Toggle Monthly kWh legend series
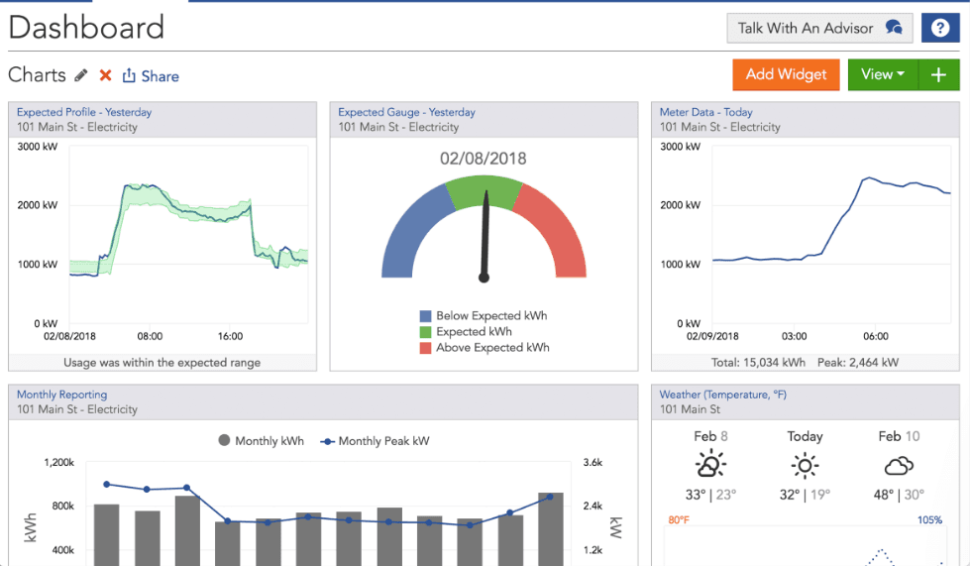The width and height of the screenshot is (970, 566). coord(261,441)
